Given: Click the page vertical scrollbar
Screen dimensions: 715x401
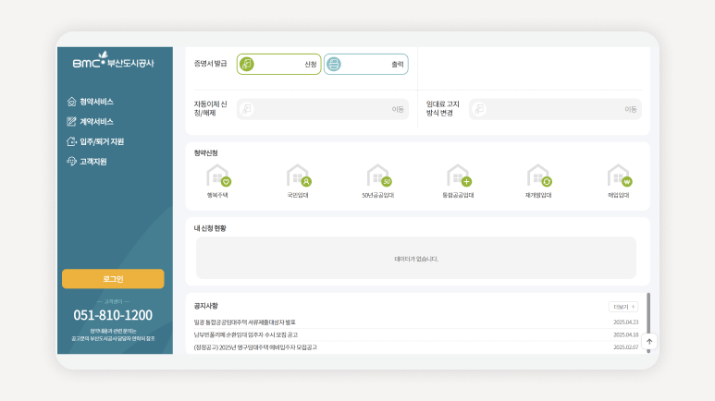Looking at the screenshot, I should tap(648, 322).
